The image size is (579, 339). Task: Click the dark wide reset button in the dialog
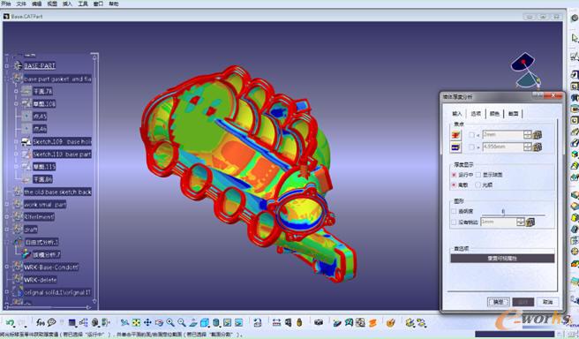pyautogui.click(x=502, y=258)
